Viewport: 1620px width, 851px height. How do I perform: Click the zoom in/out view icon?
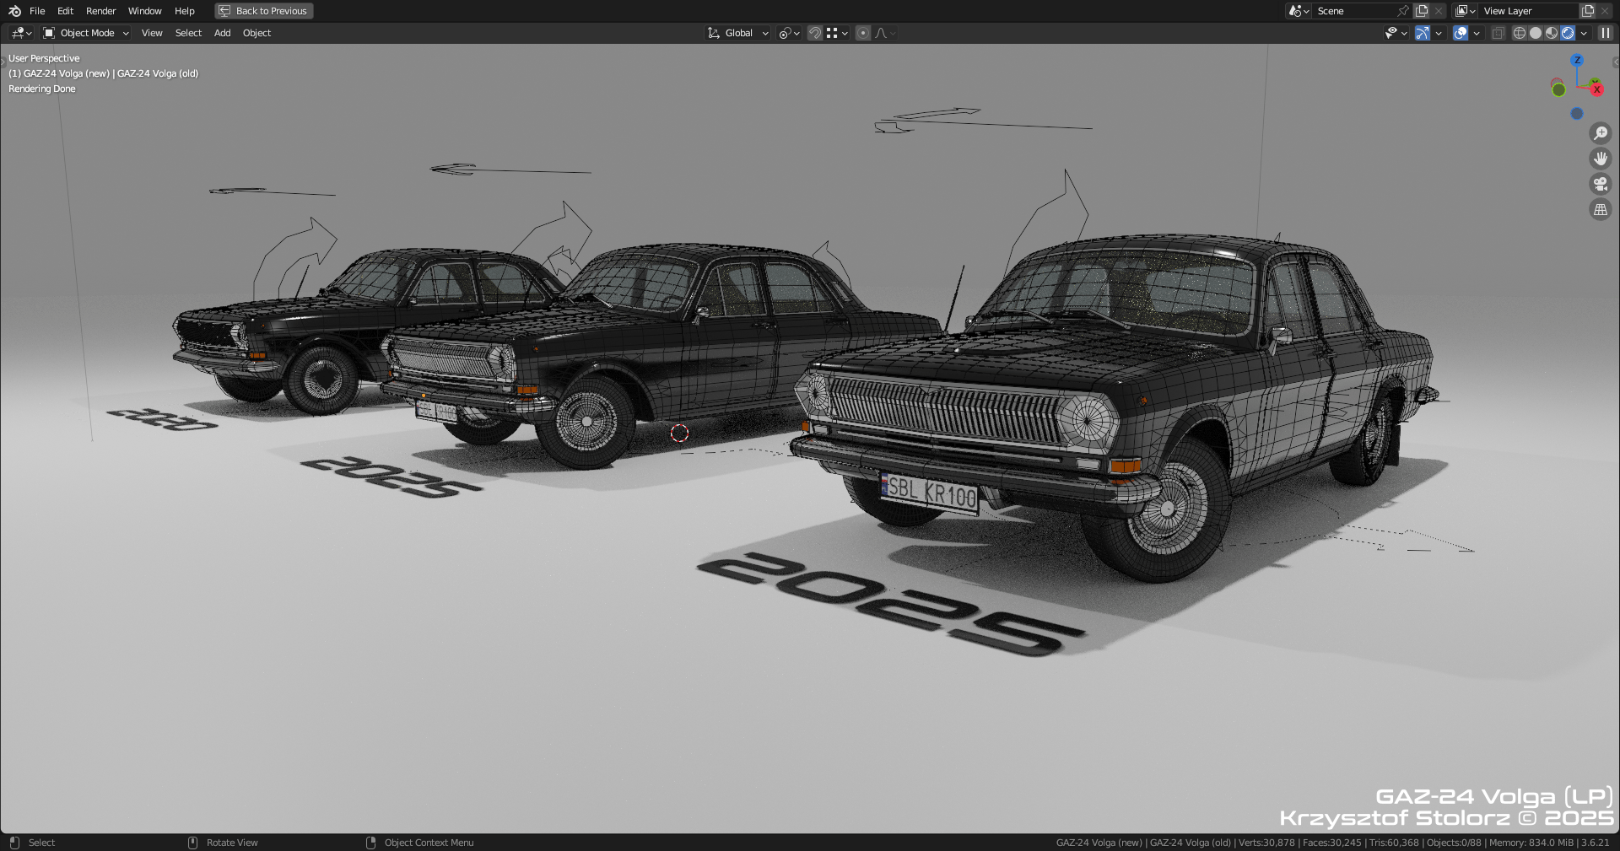(1600, 133)
